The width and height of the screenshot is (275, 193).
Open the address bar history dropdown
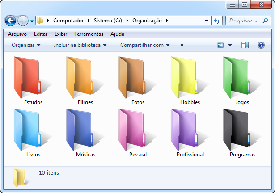[207, 21]
